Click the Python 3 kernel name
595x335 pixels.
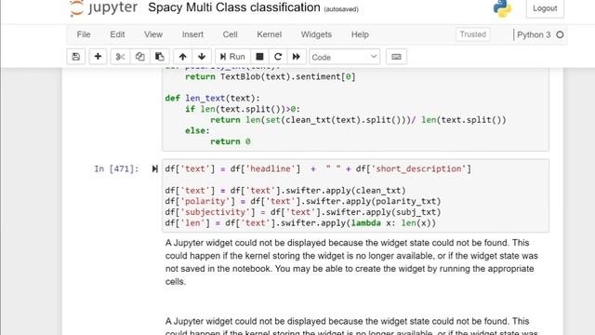[x=534, y=34]
